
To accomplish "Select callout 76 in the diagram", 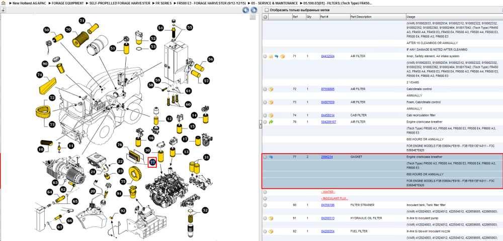I will tap(120, 145).
